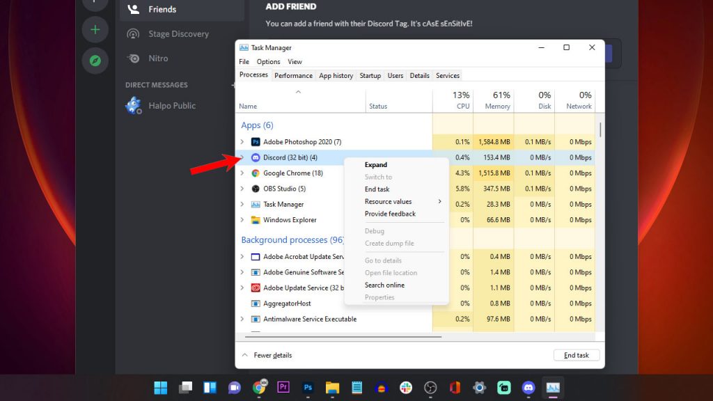Open the Resource values submenu arrow

tap(440, 201)
